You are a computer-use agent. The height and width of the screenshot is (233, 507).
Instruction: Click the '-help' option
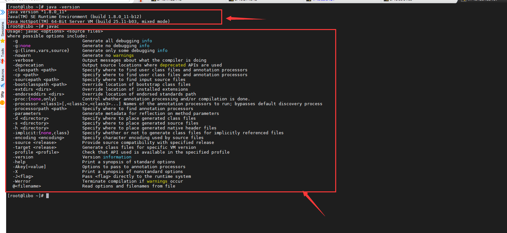(19, 162)
